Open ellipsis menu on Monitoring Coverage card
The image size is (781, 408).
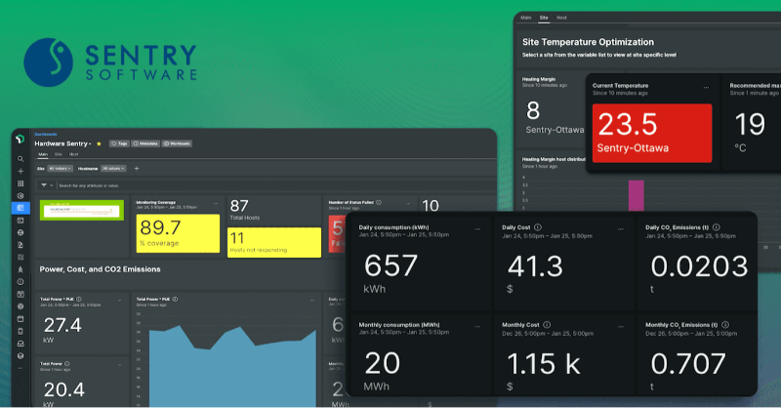tap(216, 203)
